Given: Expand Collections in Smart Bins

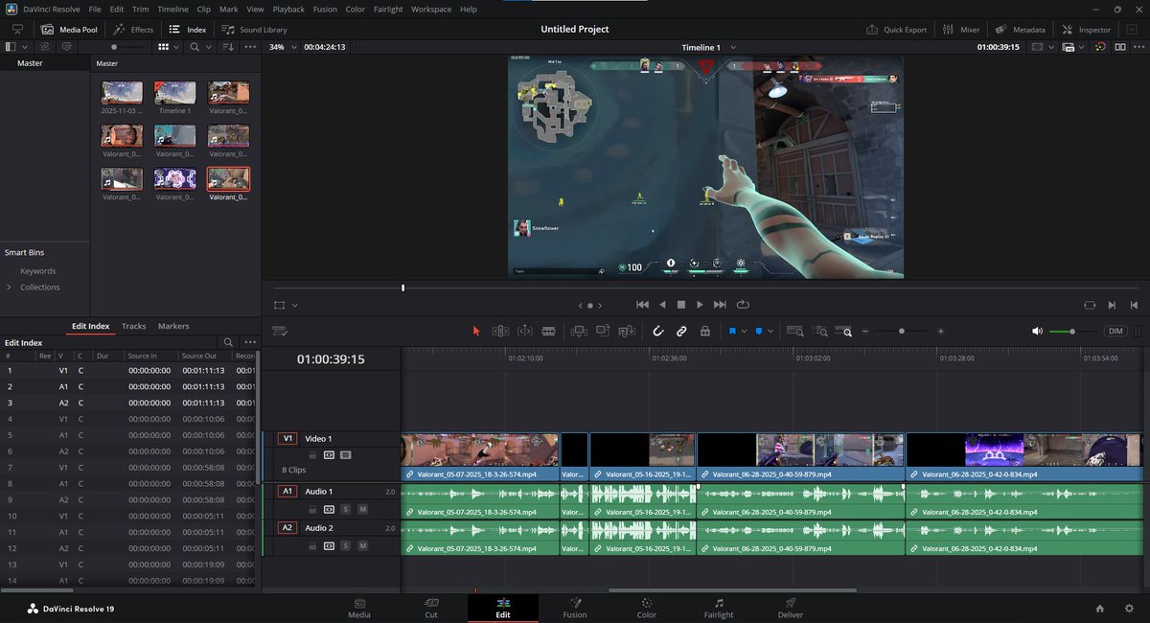Looking at the screenshot, I should 10,288.
